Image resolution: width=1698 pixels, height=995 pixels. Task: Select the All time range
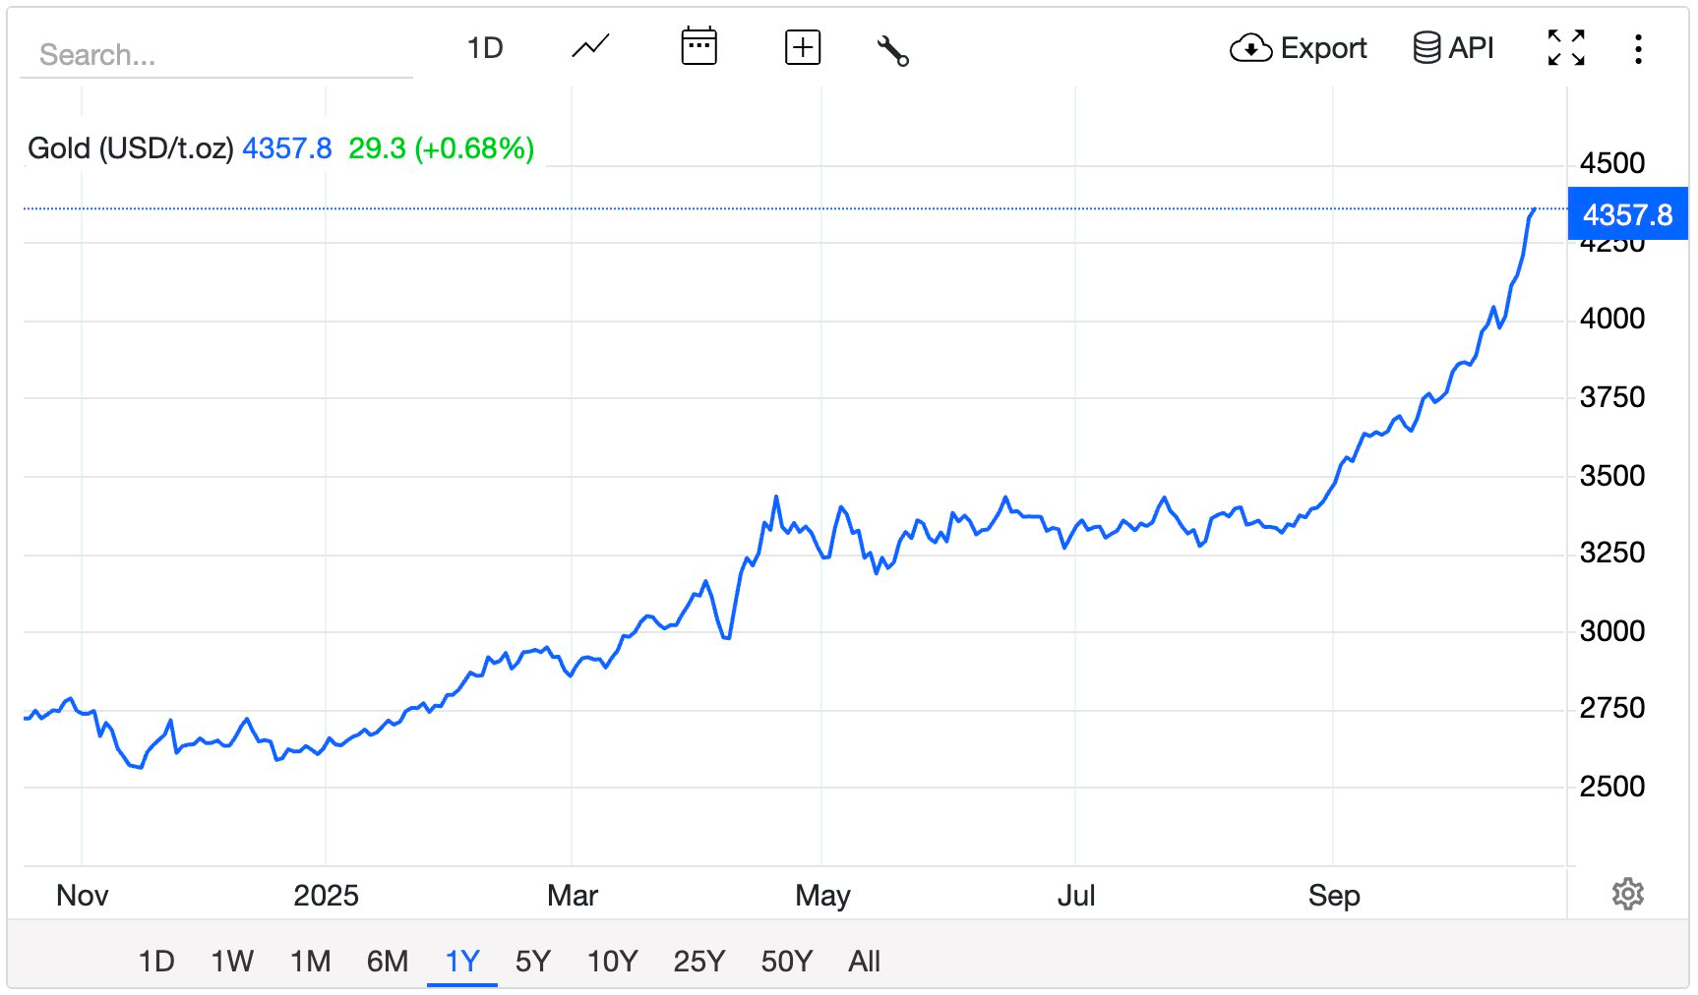[864, 961]
